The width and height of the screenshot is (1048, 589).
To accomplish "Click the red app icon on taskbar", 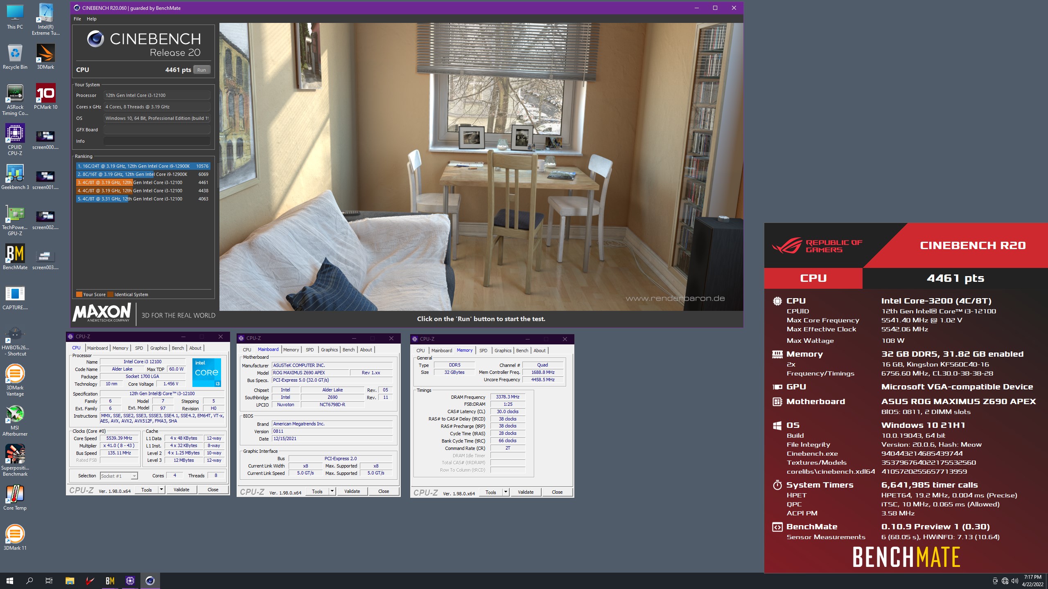I will (90, 580).
